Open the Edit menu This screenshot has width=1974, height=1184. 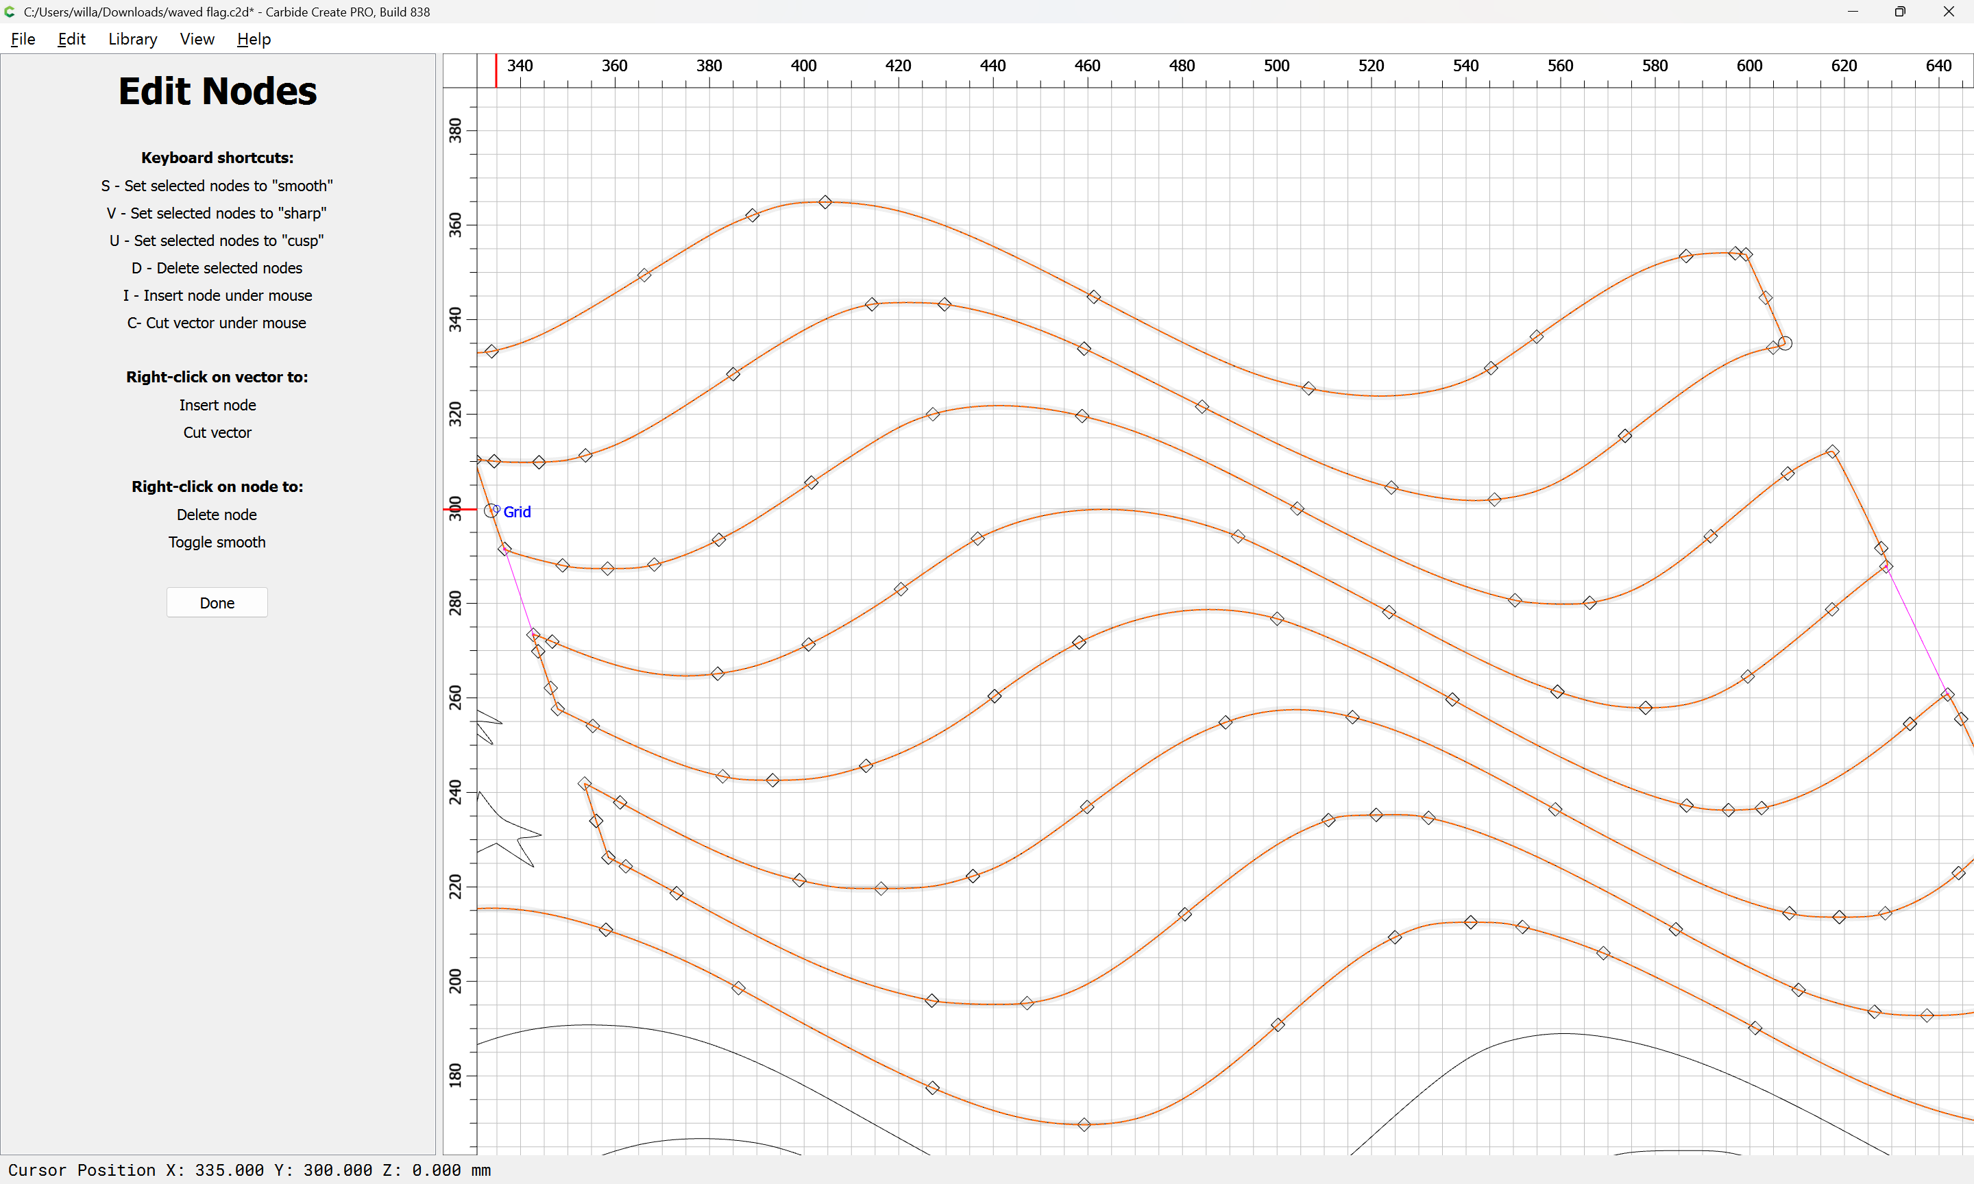71,39
